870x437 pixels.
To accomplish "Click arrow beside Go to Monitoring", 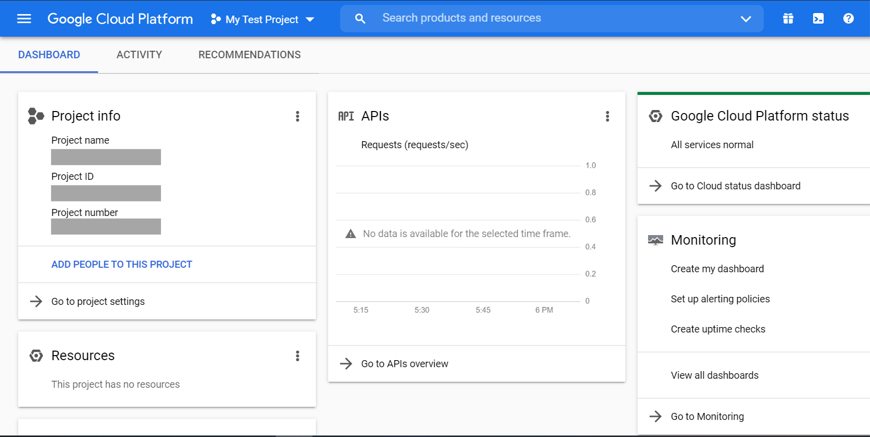I will click(656, 416).
